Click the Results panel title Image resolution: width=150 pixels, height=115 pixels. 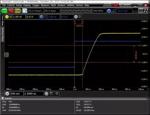tap(8, 98)
